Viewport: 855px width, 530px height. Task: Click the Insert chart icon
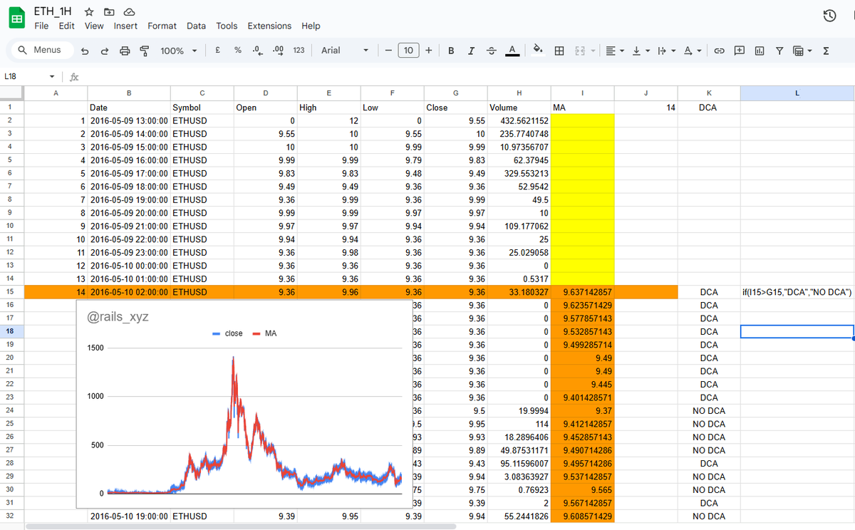(760, 51)
